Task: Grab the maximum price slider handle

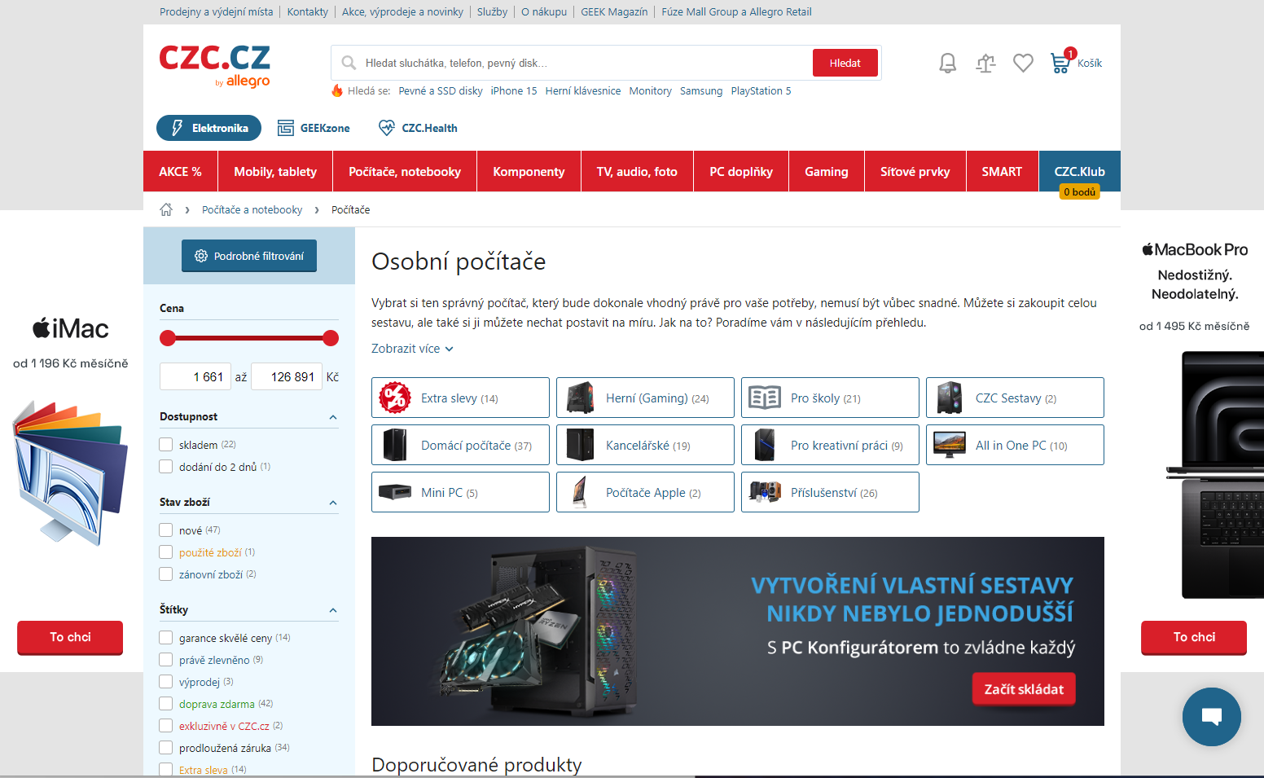Action: [331, 338]
